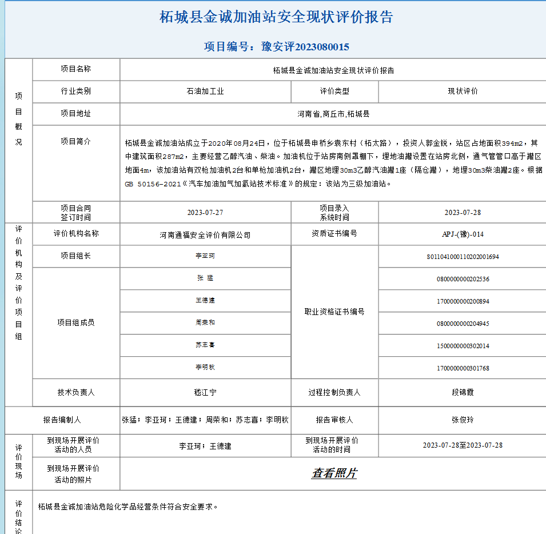The width and height of the screenshot is (546, 534).
Task: Click the 到现场开展评价活动的照片 label
Action: 73,474
